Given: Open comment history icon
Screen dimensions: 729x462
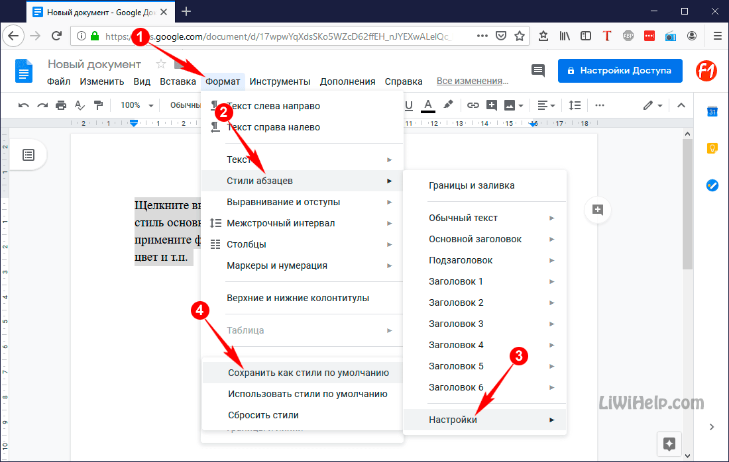Looking at the screenshot, I should 538,71.
